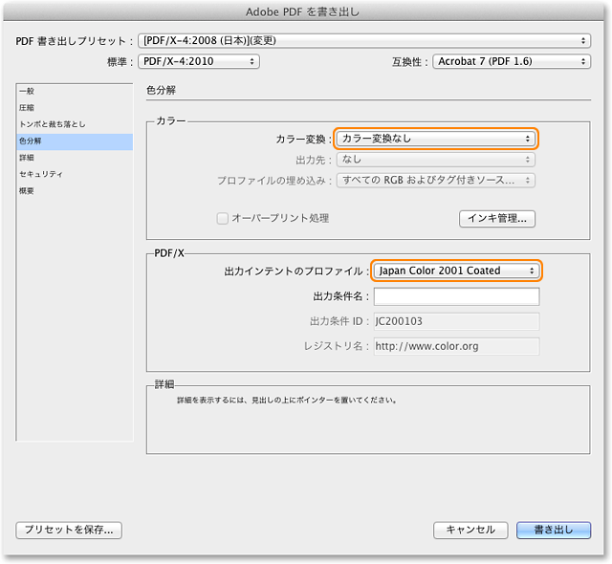Open the 出力インテントのプロファイル dropdown

coord(456,271)
